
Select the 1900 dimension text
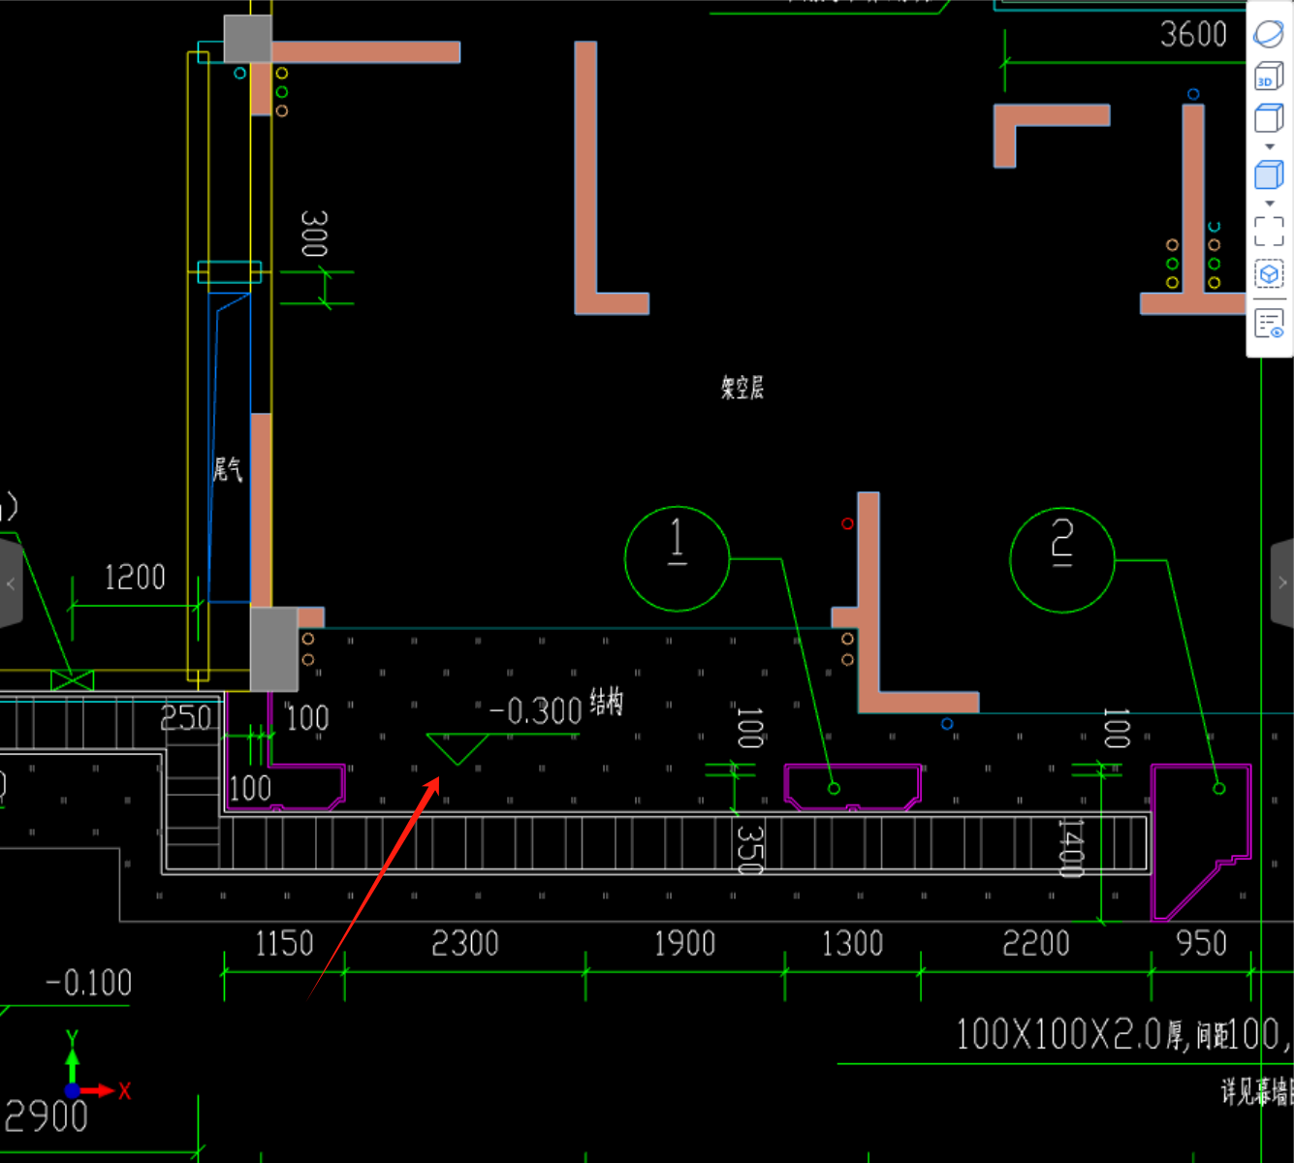click(684, 943)
